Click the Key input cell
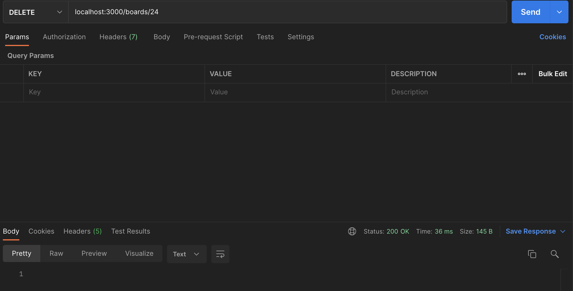This screenshot has height=291, width=573. point(114,92)
